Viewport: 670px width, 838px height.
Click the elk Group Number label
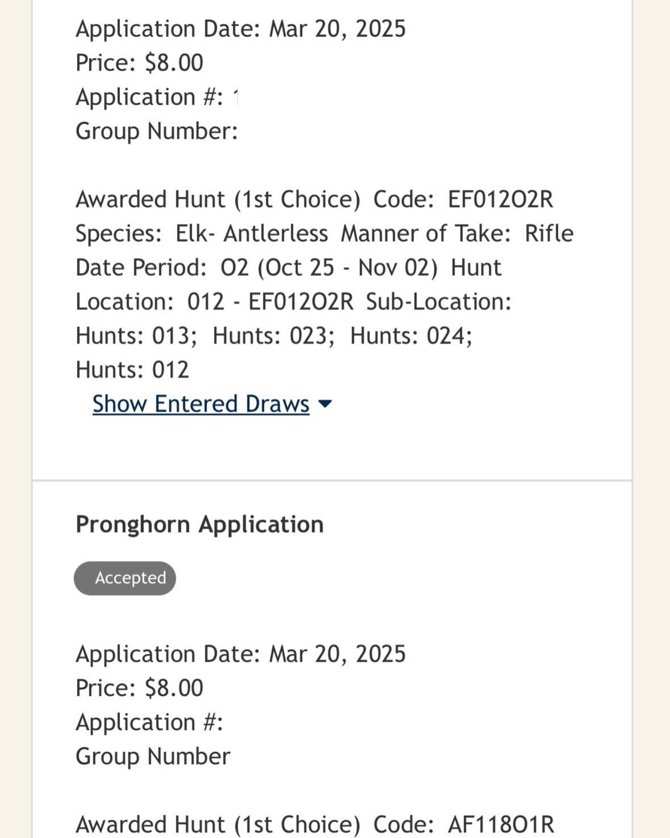[x=157, y=131]
